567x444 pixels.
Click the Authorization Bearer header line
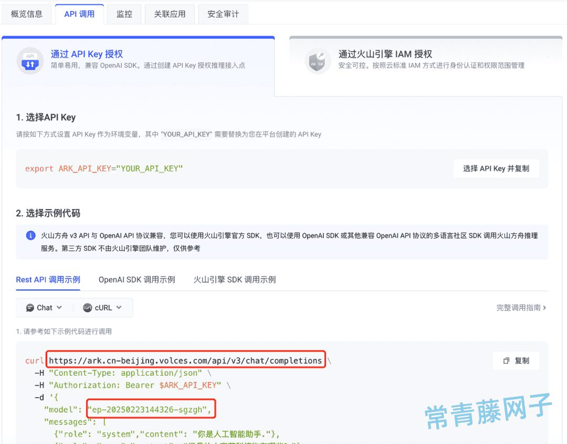pos(132,385)
